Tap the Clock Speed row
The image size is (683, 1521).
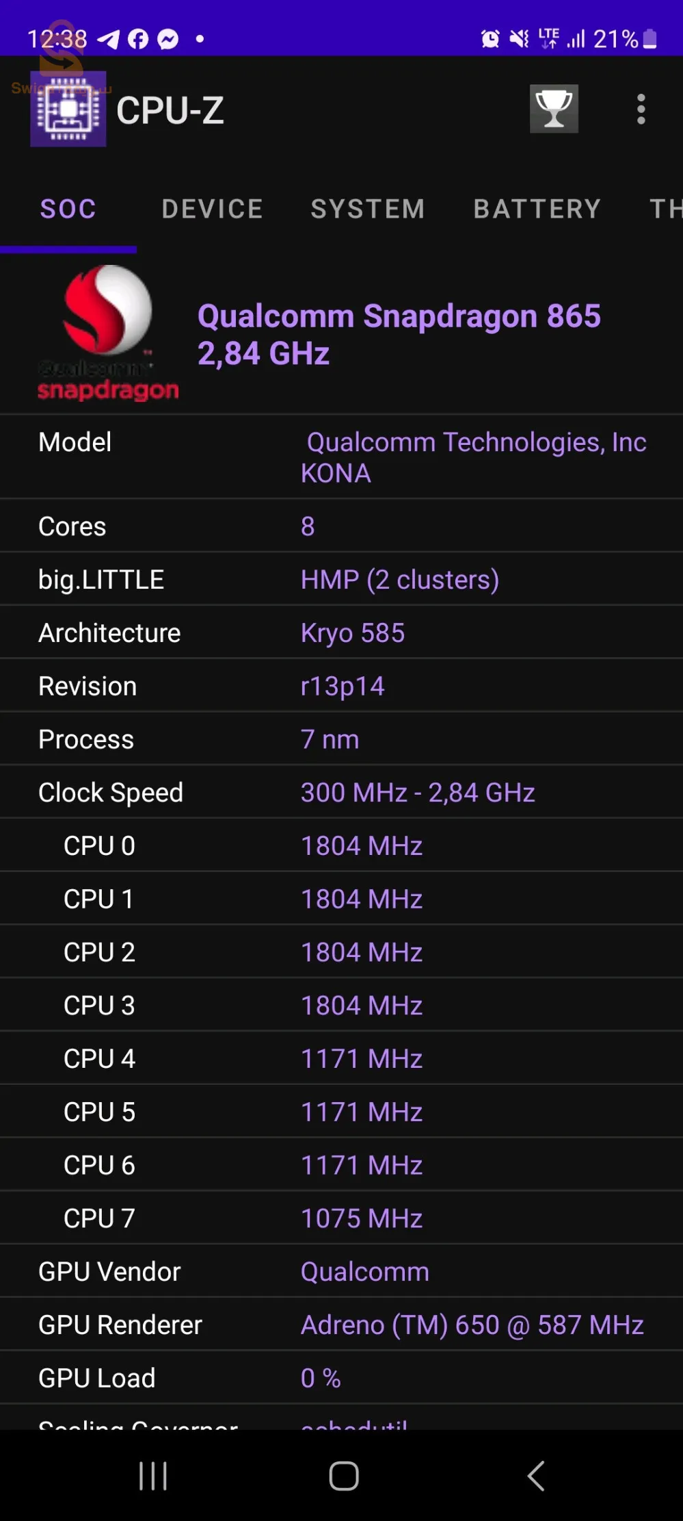[x=341, y=793]
